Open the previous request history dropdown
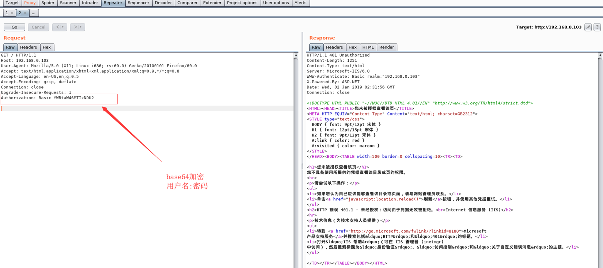This screenshot has width=603, height=268. [60, 27]
